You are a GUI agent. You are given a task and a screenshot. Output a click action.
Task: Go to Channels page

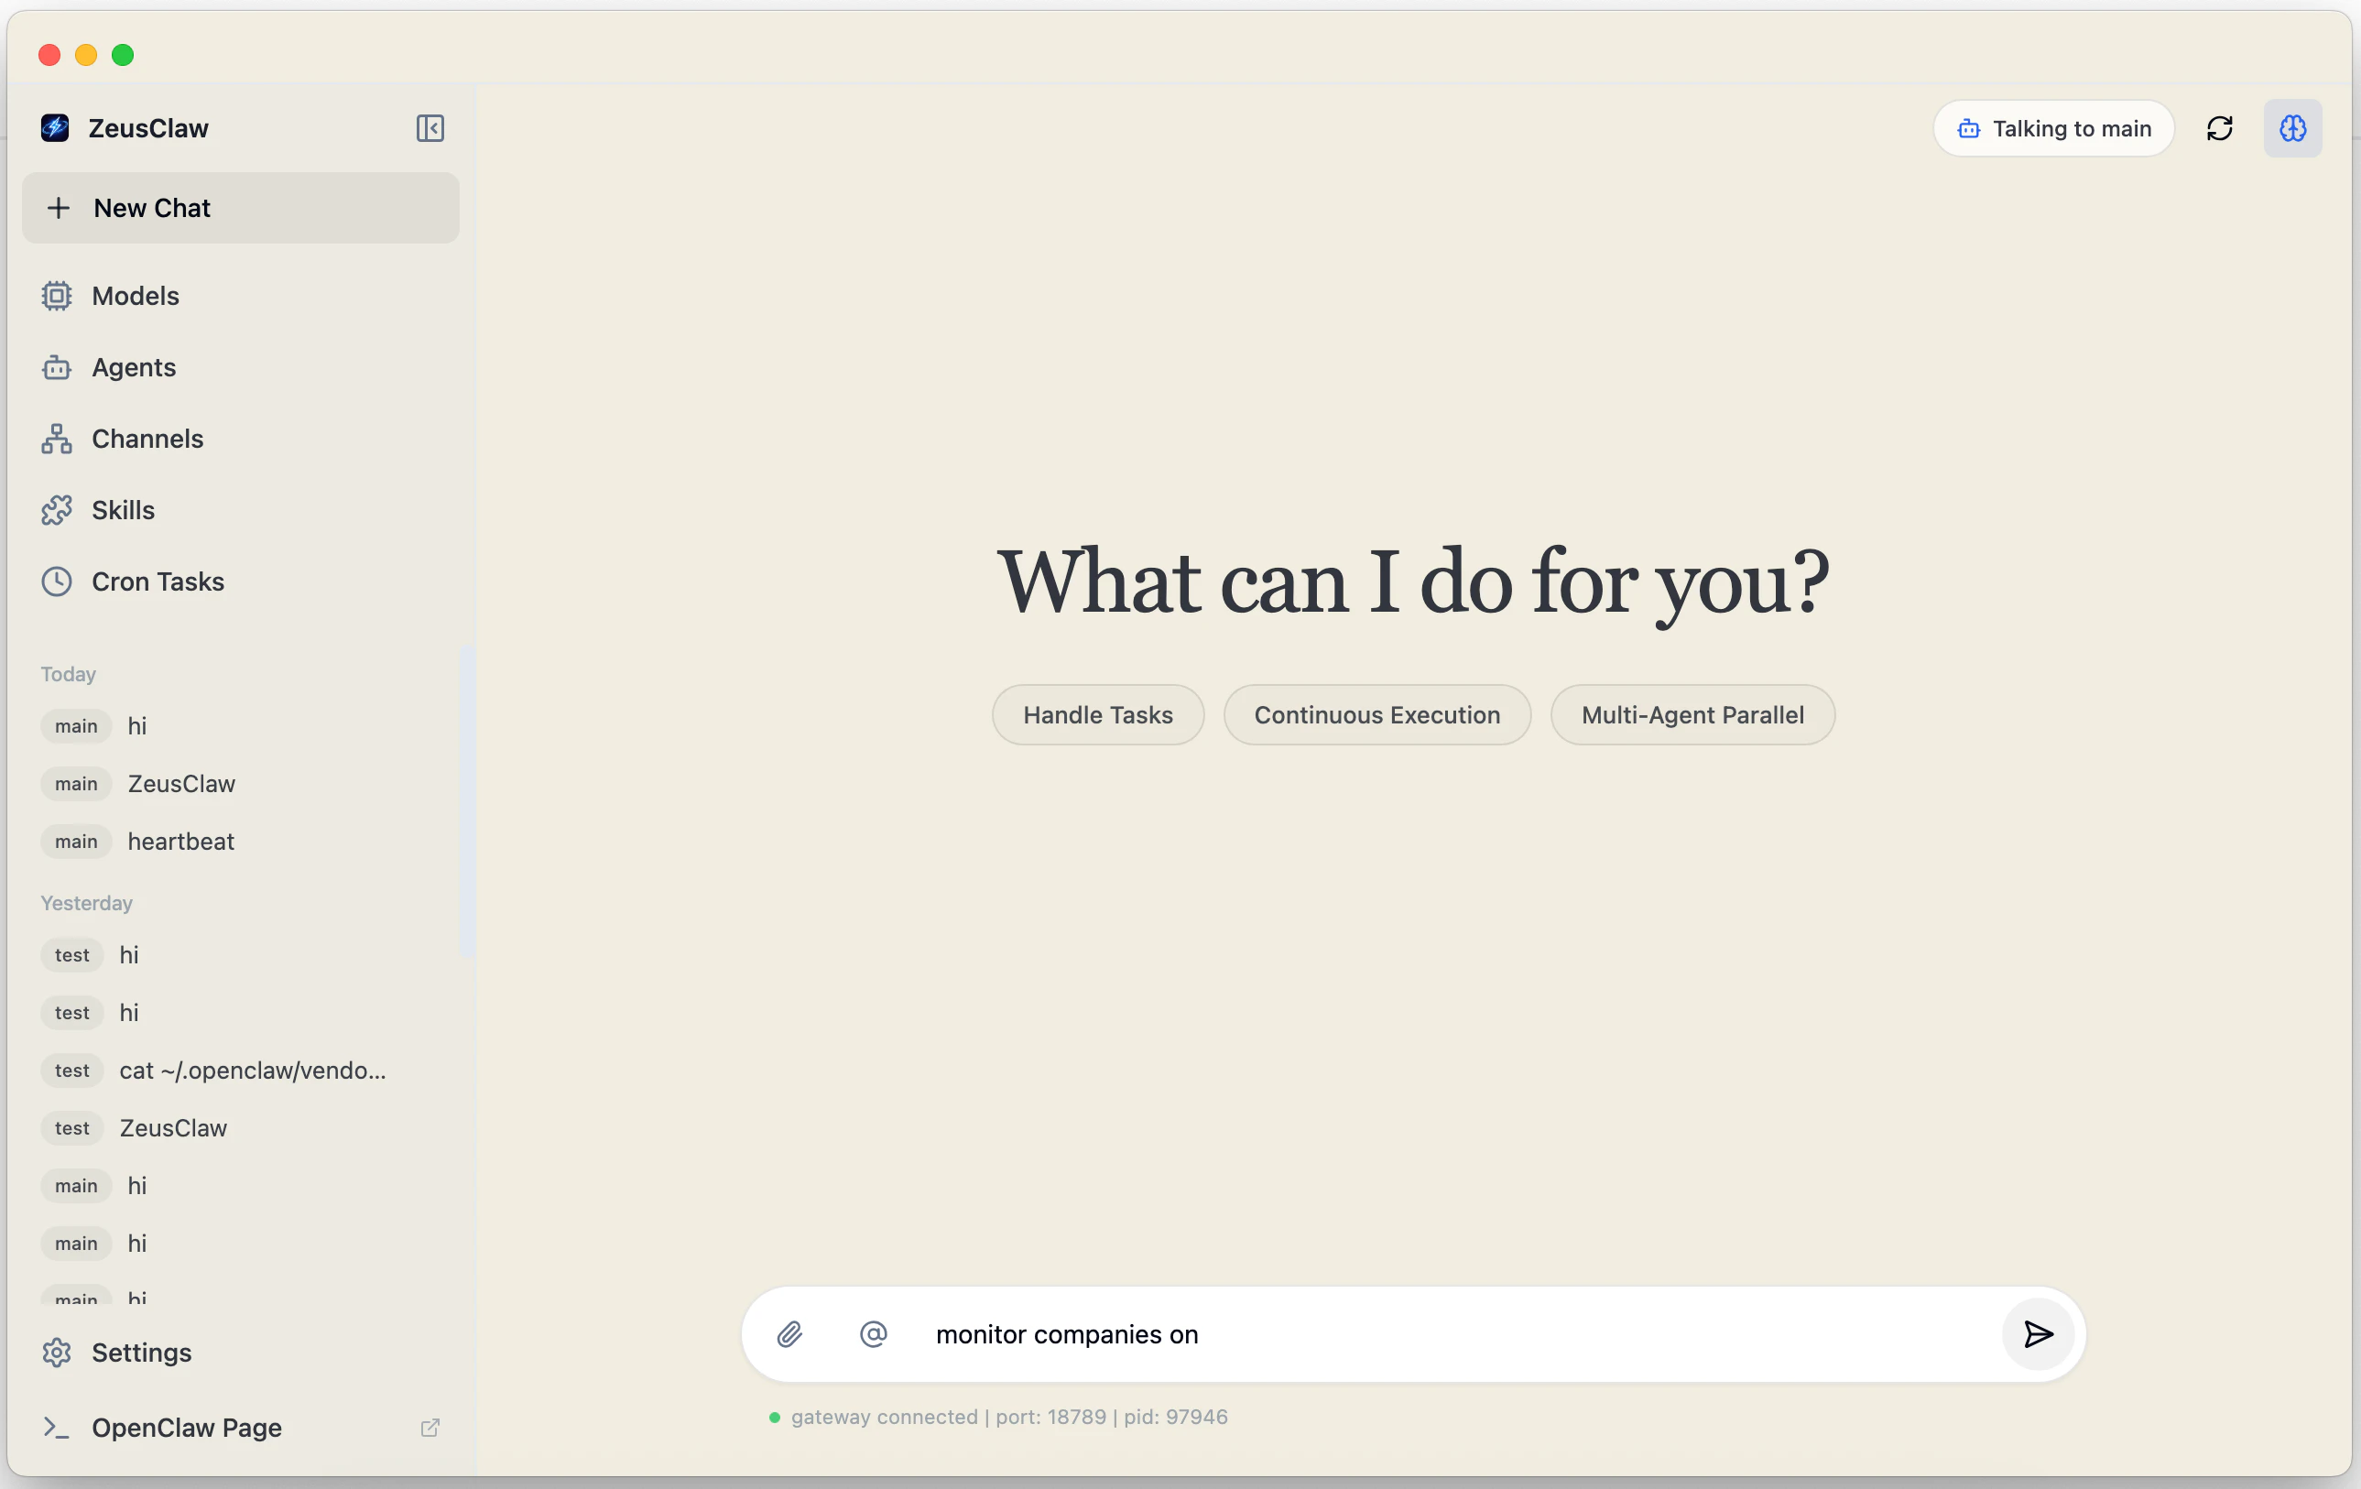click(147, 440)
